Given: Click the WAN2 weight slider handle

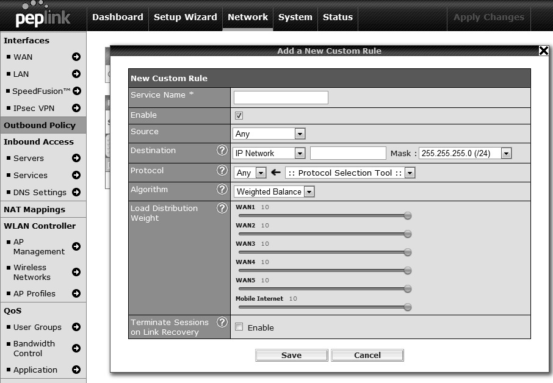Looking at the screenshot, I should pos(407,234).
